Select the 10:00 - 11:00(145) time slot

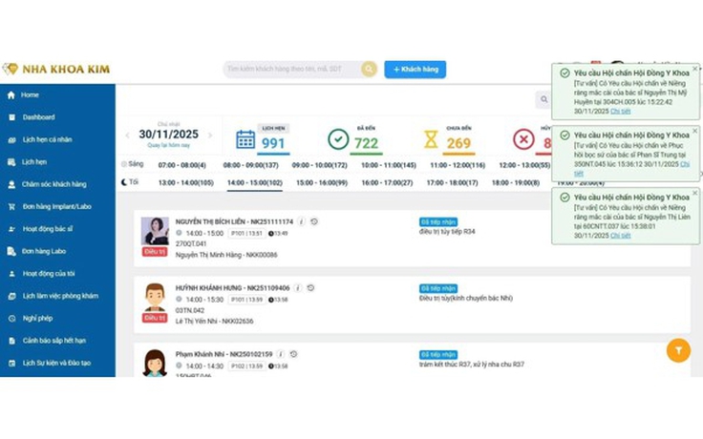pyautogui.click(x=389, y=165)
